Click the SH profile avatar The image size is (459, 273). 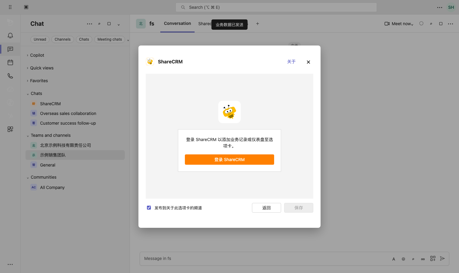(x=451, y=7)
